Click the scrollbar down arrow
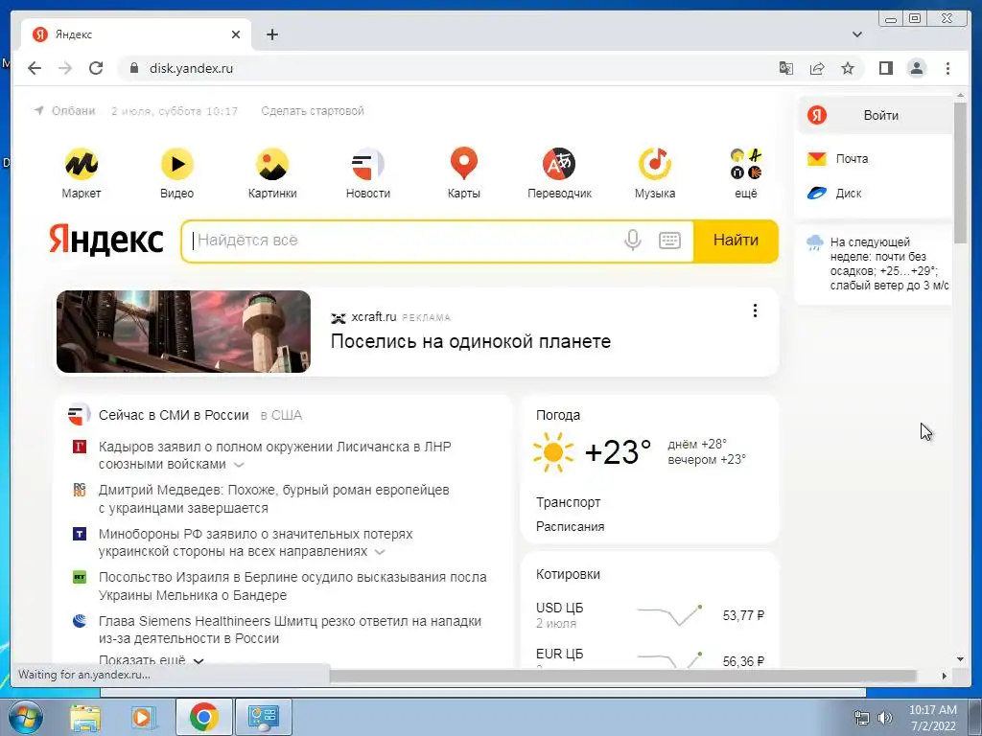 (960, 659)
